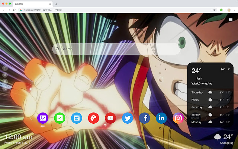Open the large Facebook shortcut in icon row
This screenshot has width=238, height=149.
pos(144,118)
